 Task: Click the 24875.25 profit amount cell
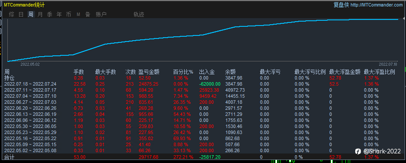pyautogui.click(x=148, y=84)
